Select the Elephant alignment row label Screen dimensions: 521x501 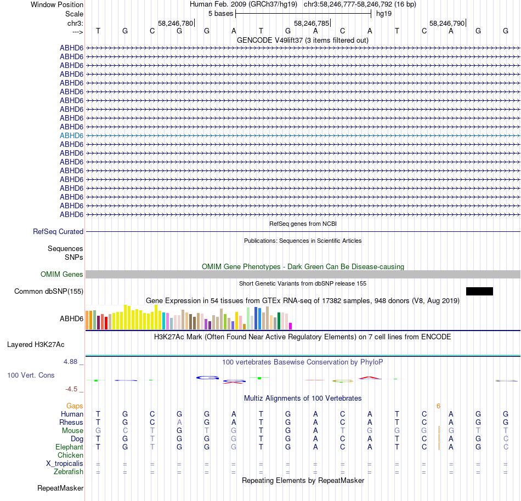pos(69,447)
